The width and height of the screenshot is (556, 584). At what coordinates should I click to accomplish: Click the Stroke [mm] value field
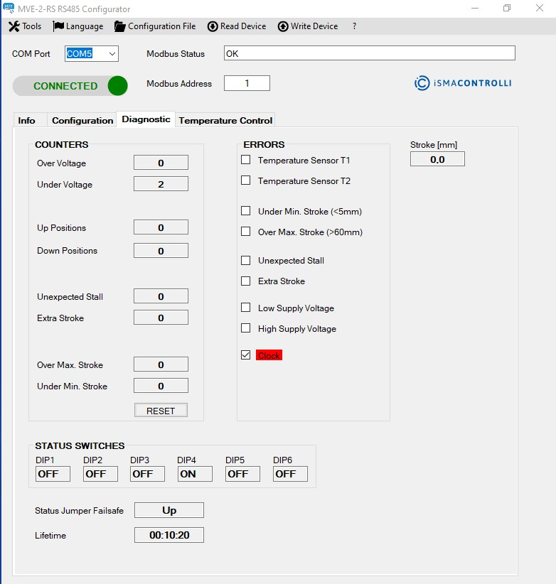click(437, 159)
